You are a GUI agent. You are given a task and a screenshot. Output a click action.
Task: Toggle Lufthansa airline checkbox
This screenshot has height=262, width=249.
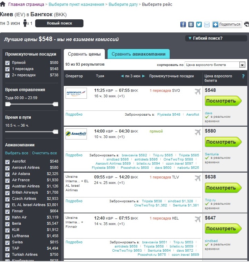[7, 236]
